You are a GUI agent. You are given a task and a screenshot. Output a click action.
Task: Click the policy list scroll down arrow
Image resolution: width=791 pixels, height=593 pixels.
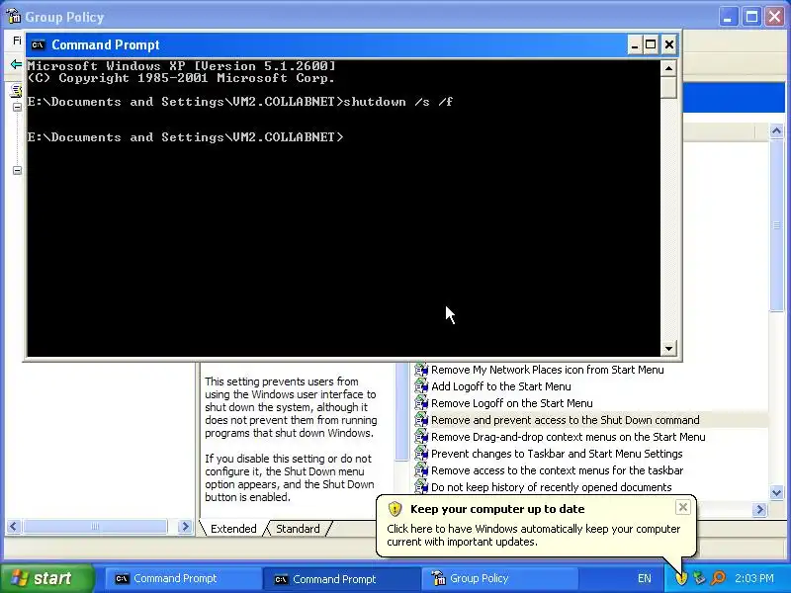(776, 492)
